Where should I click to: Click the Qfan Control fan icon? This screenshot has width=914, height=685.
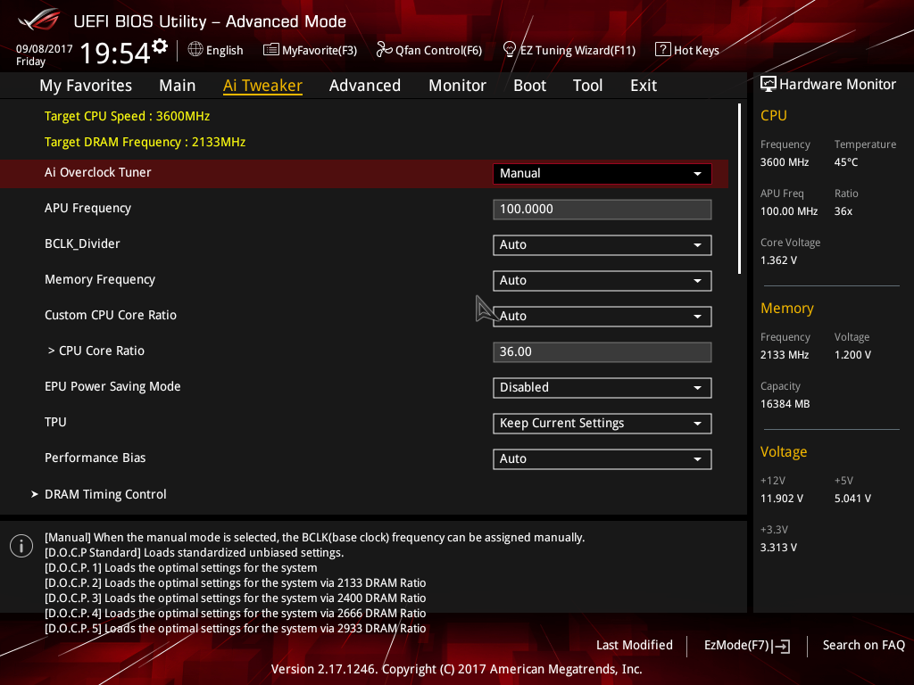coord(384,50)
